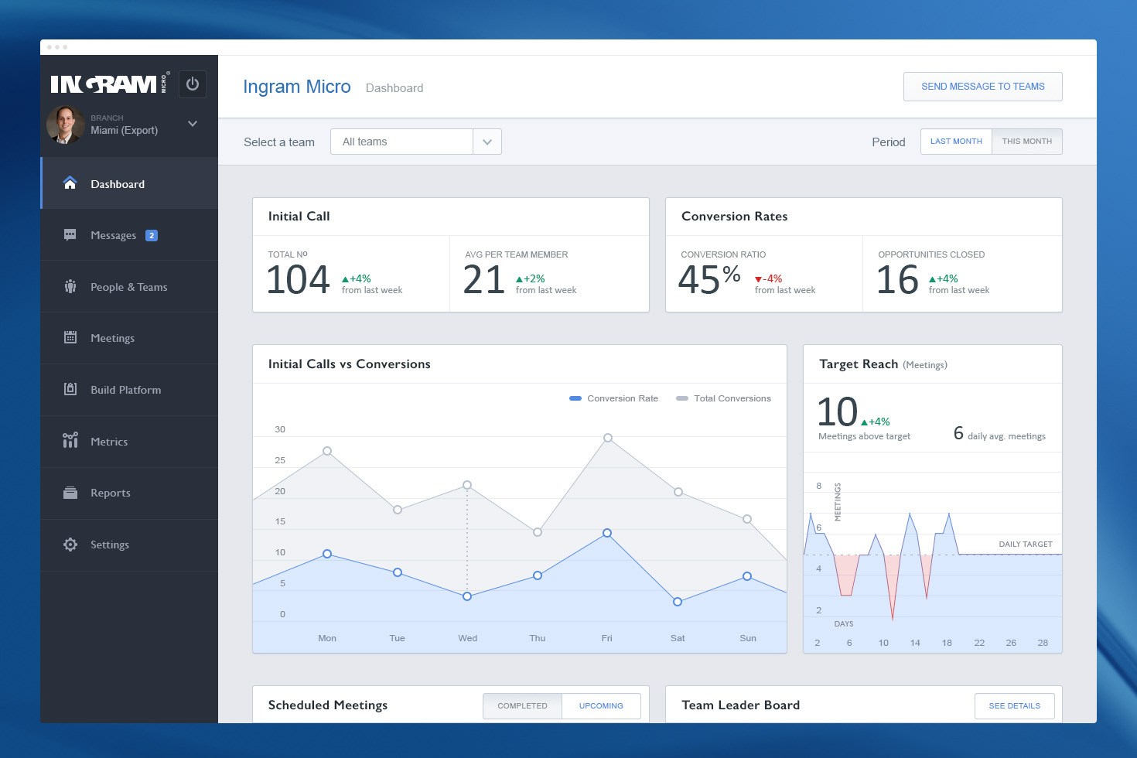Click the Settings gear icon

70,545
